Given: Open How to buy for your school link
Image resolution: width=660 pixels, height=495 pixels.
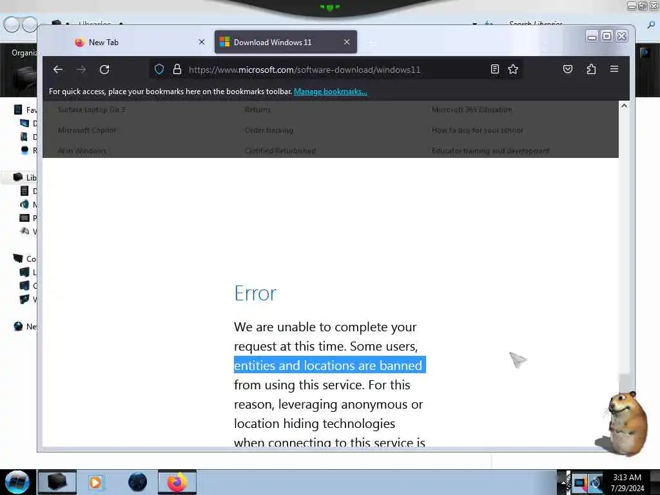Looking at the screenshot, I should (x=478, y=130).
